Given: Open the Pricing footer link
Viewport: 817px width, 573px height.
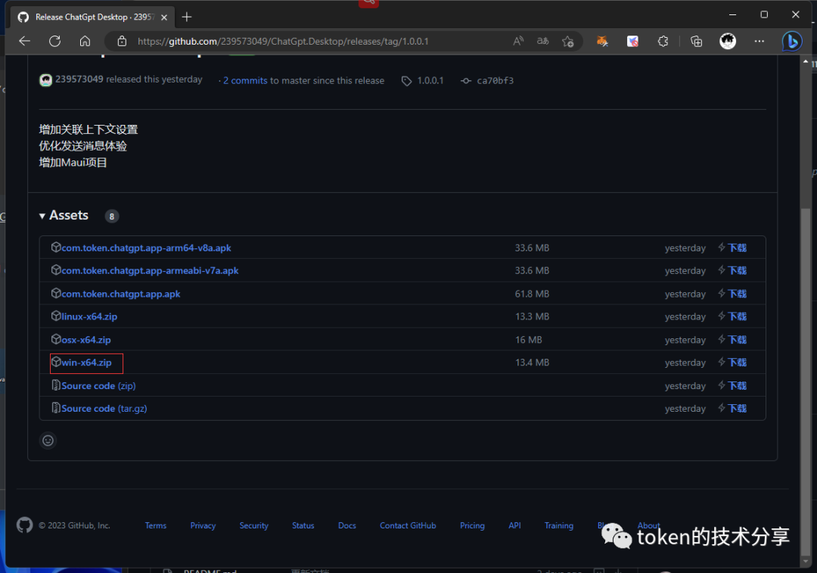Looking at the screenshot, I should point(472,525).
